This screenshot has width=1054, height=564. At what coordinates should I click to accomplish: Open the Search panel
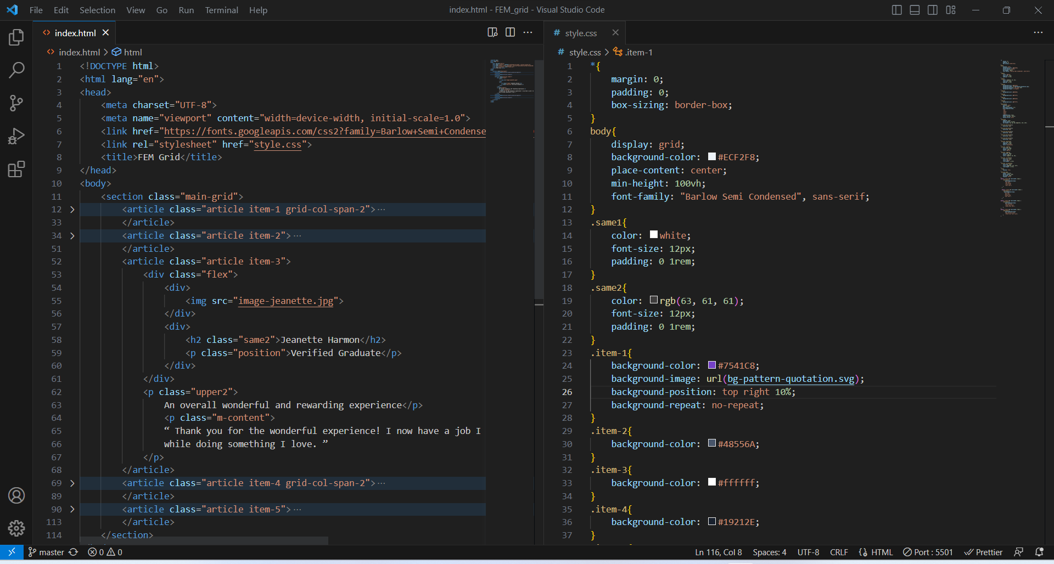(x=16, y=70)
